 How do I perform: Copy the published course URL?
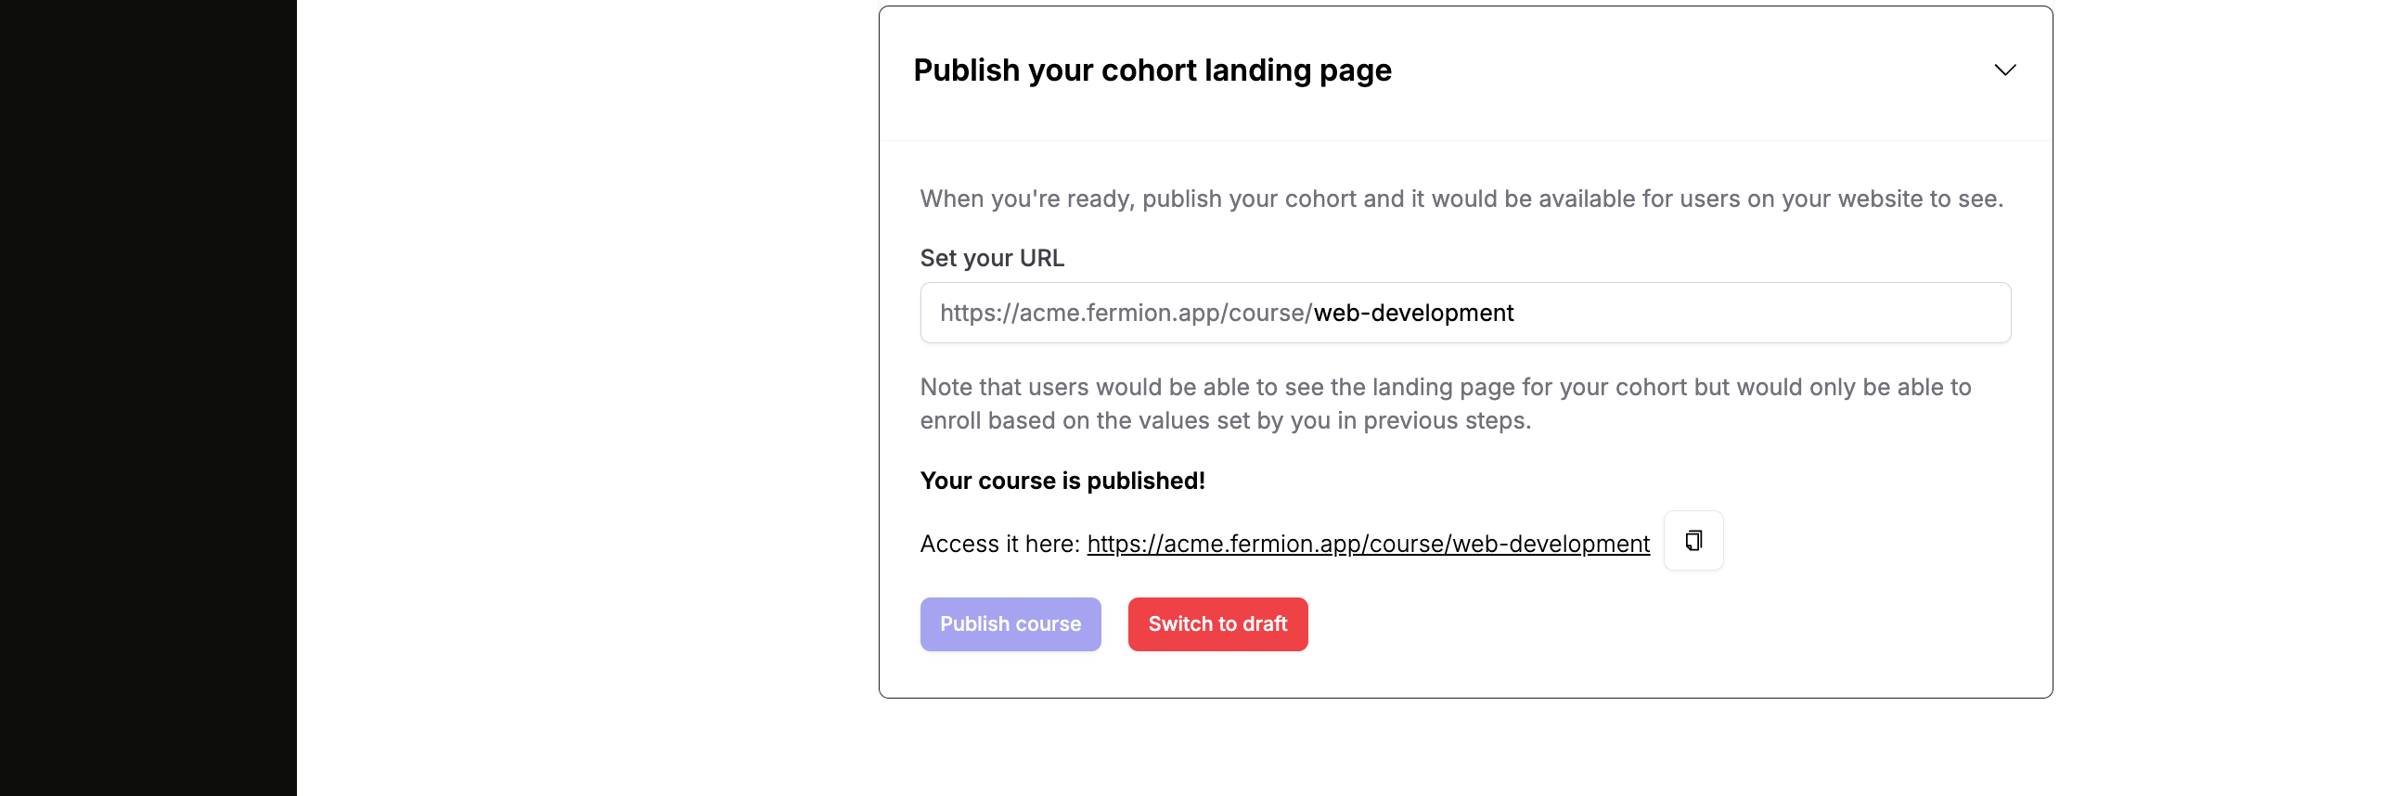pos(1693,541)
